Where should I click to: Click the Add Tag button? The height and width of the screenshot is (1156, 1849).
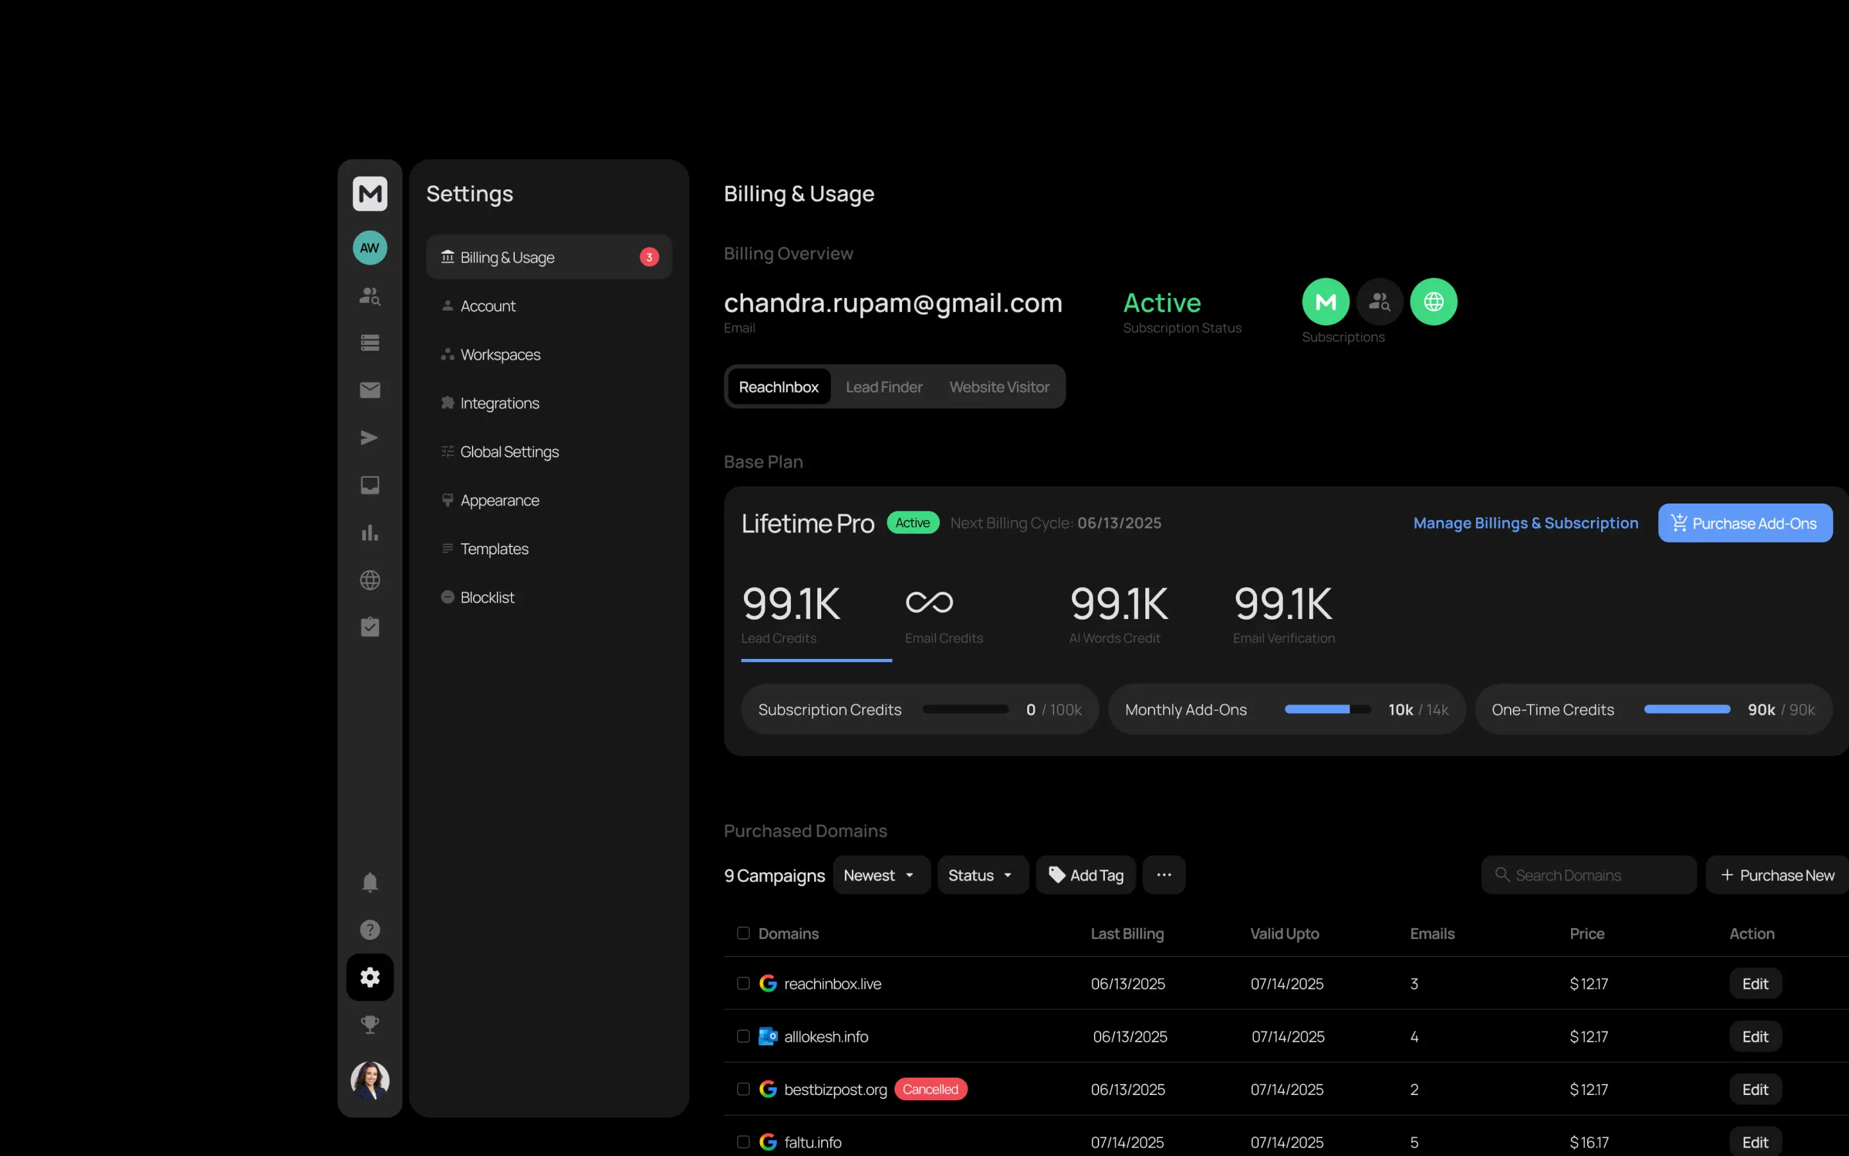1086,875
